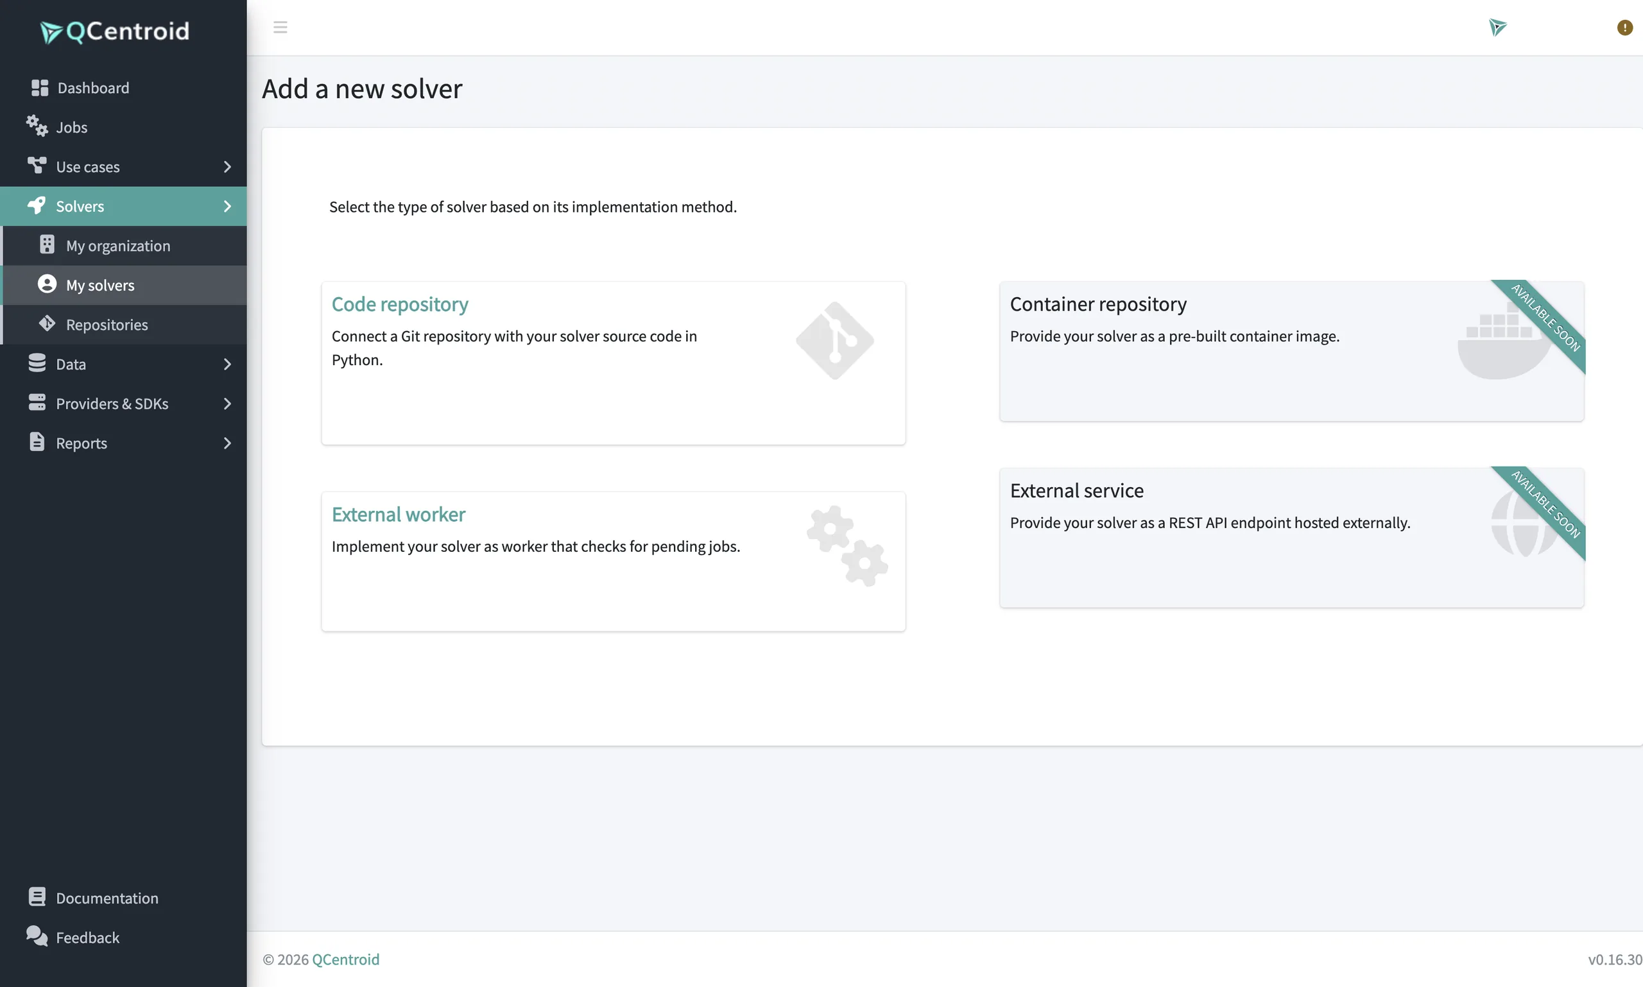Click the Dashboard grid icon

[x=40, y=88]
